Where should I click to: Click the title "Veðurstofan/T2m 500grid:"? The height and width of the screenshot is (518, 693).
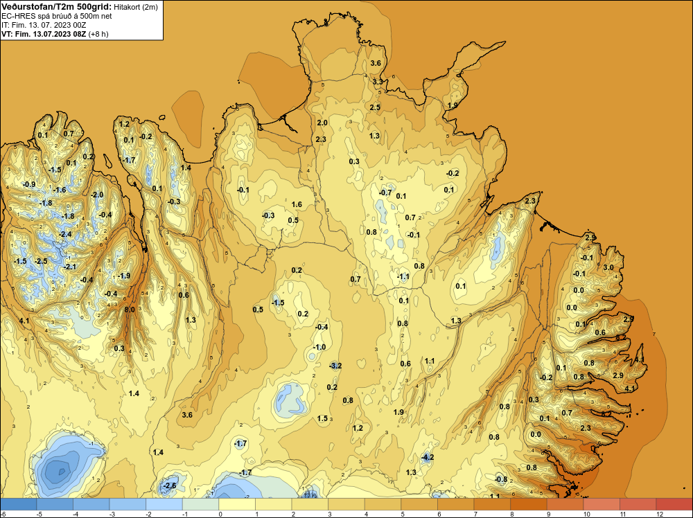[x=57, y=7]
